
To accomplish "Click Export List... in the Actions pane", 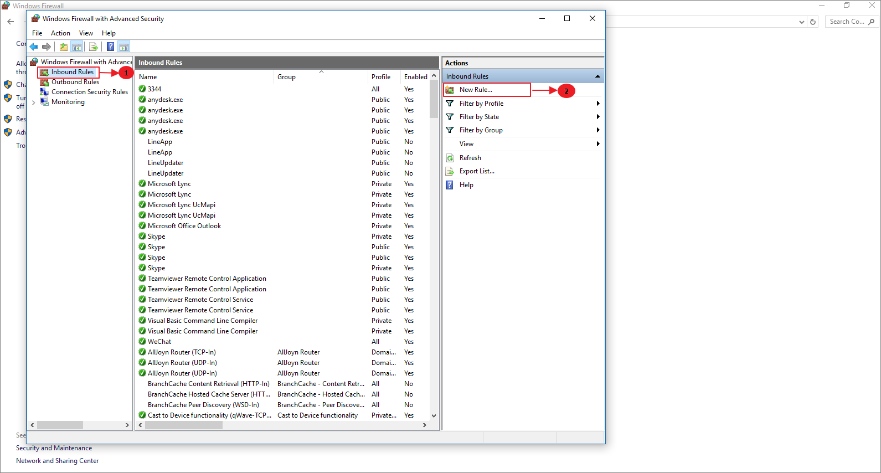I will (x=477, y=171).
